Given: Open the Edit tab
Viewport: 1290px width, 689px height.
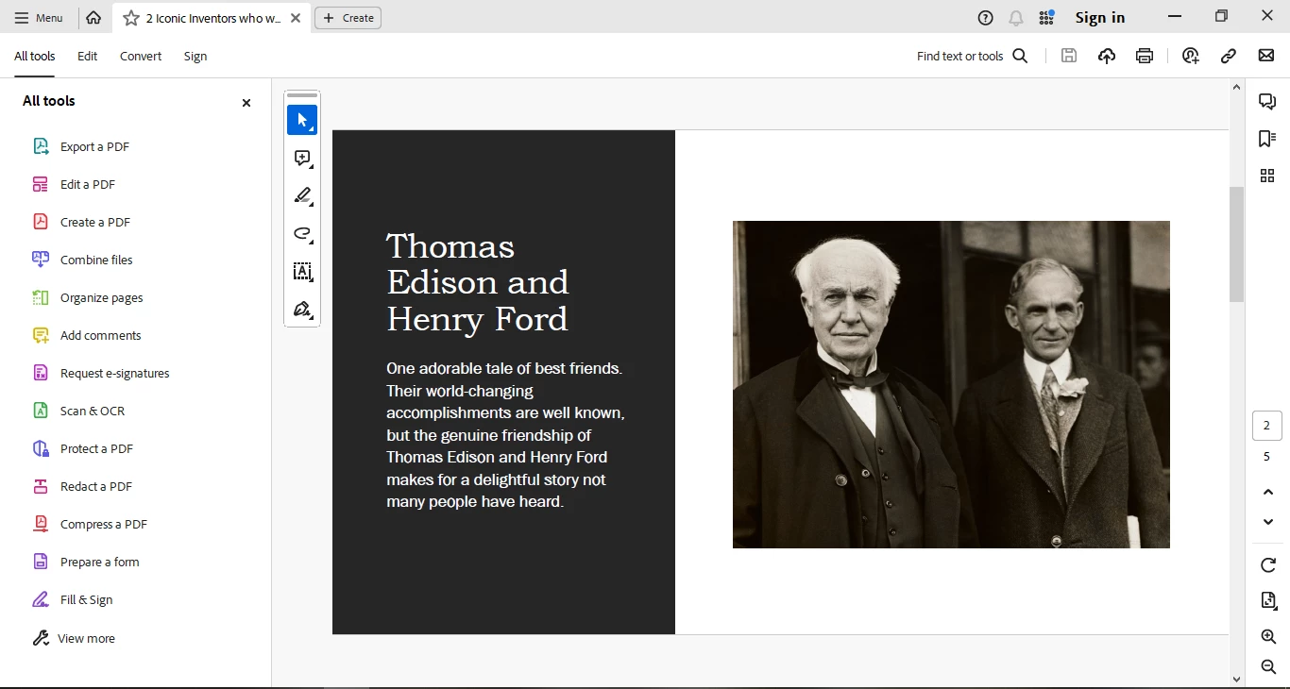Looking at the screenshot, I should coord(88,57).
